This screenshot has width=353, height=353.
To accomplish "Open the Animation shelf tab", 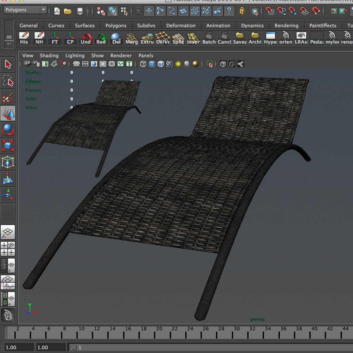I will click(x=218, y=26).
